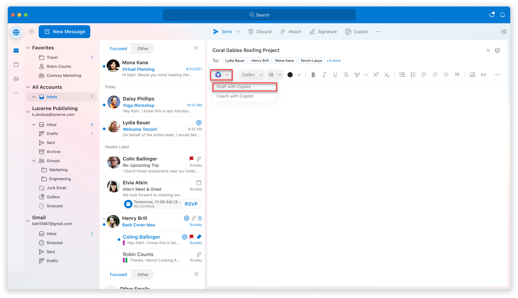The height and width of the screenshot is (298, 518).
Task: Select Draft with Copilot
Action: point(245,87)
